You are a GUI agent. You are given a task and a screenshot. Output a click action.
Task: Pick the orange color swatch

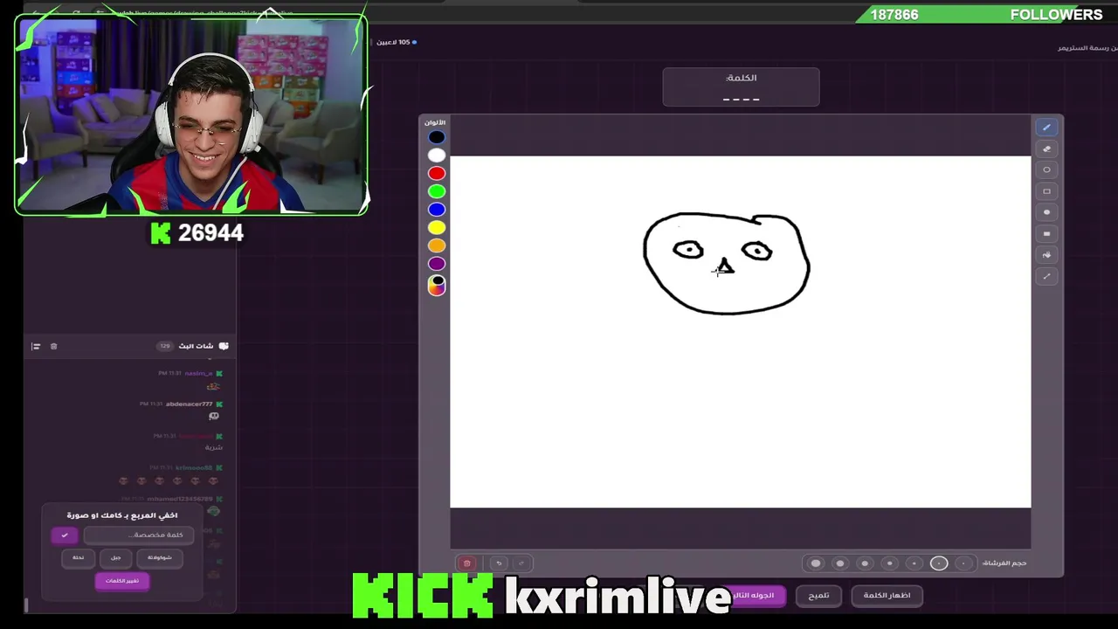(x=437, y=245)
